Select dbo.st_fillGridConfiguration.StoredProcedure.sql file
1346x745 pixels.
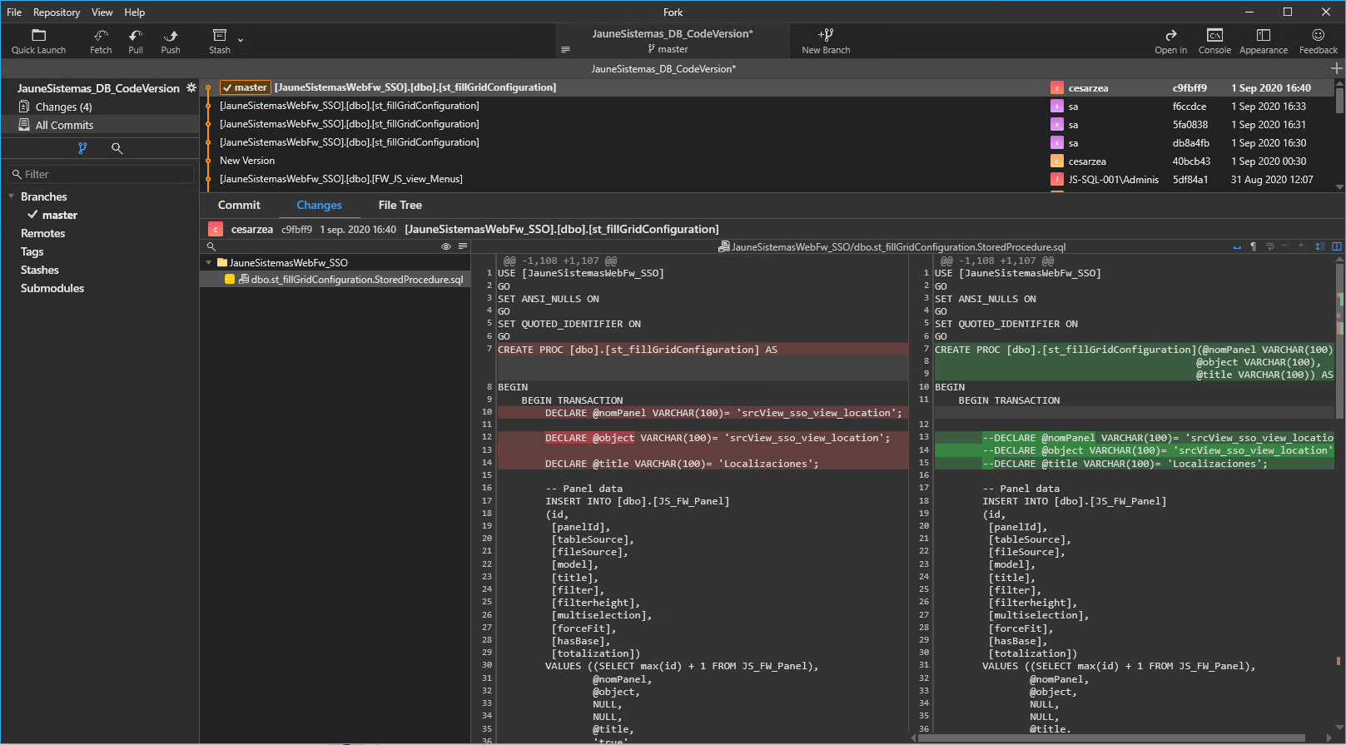tap(335, 280)
